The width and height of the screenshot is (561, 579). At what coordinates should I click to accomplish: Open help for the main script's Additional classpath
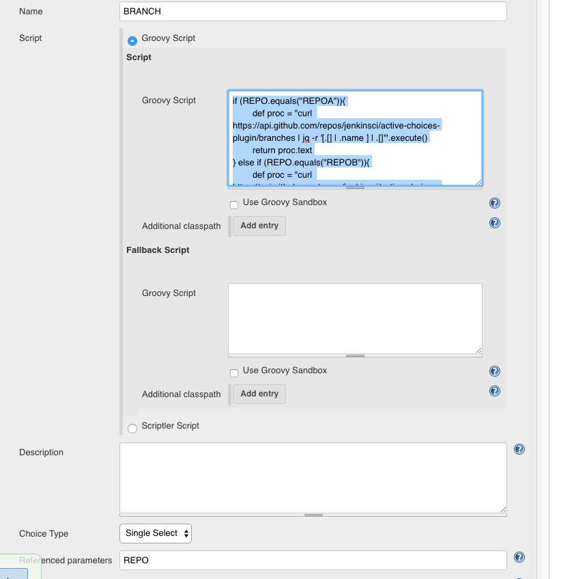pos(495,223)
